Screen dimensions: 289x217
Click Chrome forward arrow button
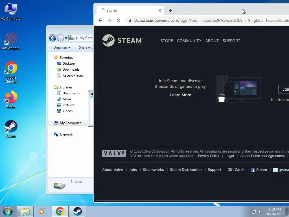pos(110,20)
